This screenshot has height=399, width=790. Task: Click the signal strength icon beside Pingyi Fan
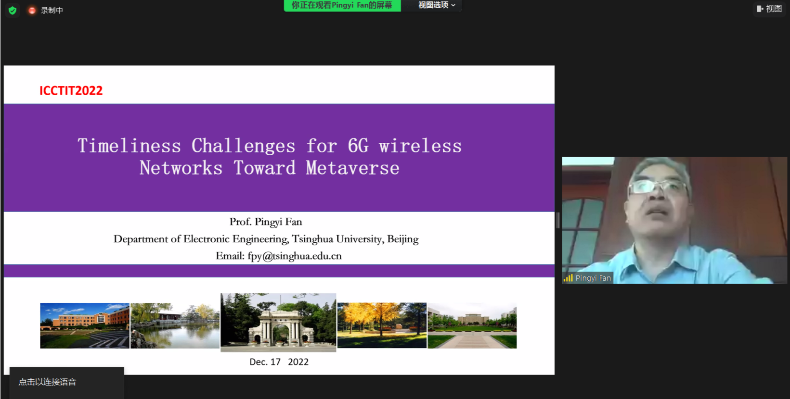568,278
